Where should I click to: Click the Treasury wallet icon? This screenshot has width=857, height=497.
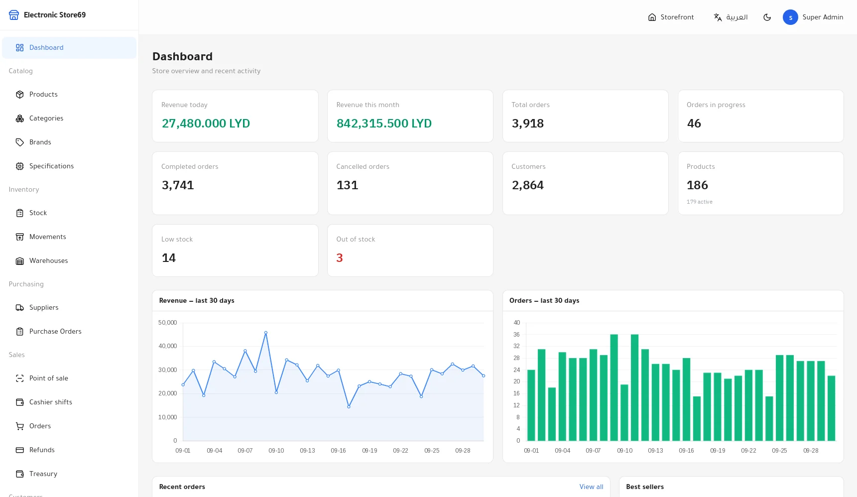point(20,474)
